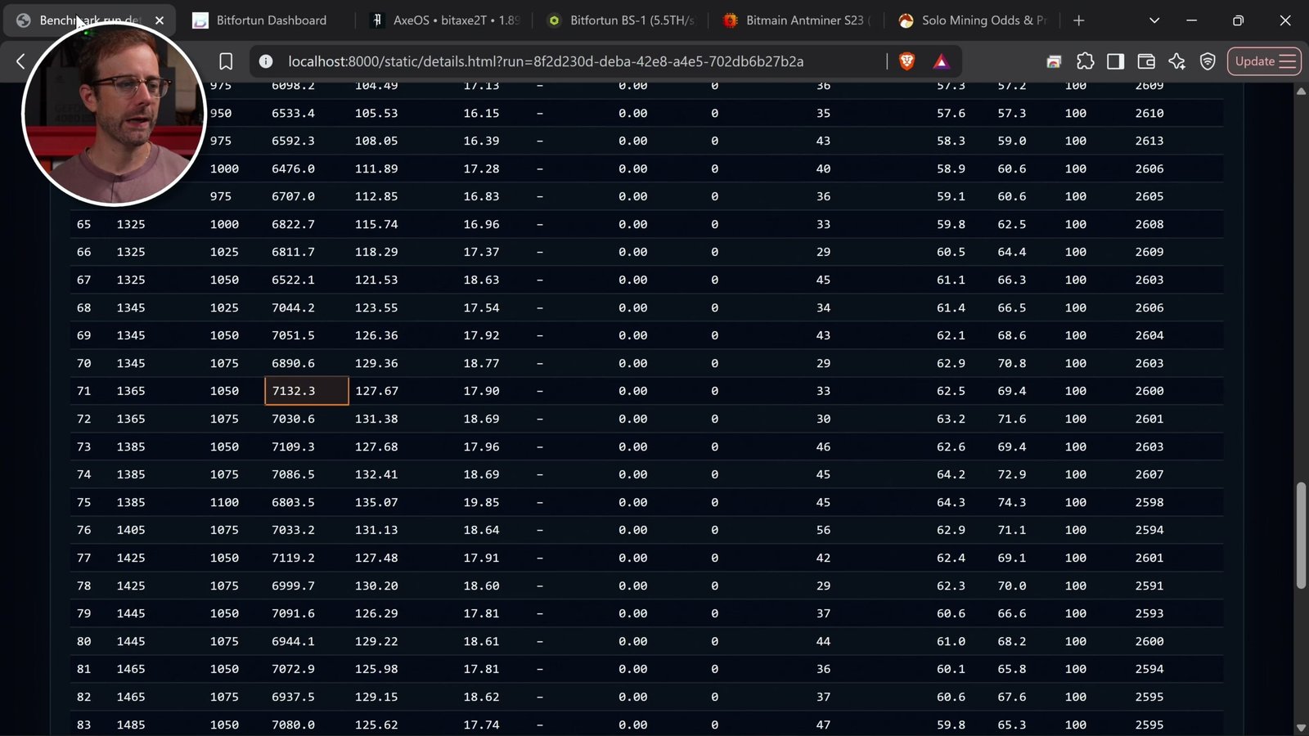1309x736 pixels.
Task: Open Brave Rewards triangle icon
Action: pyautogui.click(x=941, y=61)
